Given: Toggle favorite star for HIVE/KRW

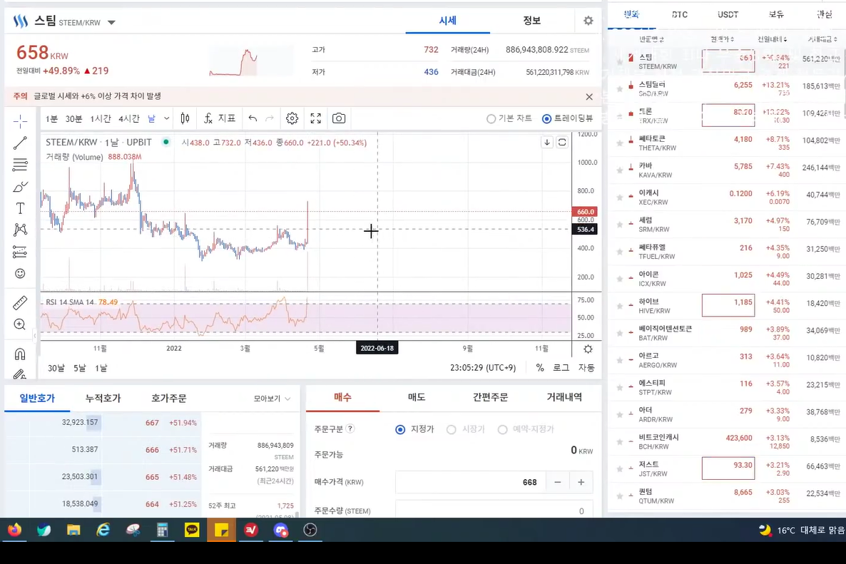Looking at the screenshot, I should [619, 306].
